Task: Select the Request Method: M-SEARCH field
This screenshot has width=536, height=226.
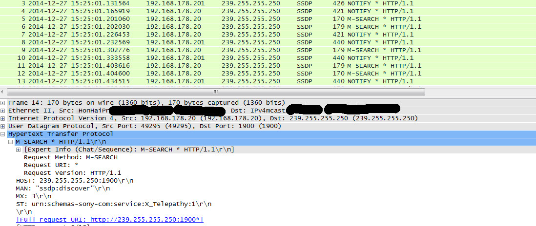Action: tap(70, 157)
